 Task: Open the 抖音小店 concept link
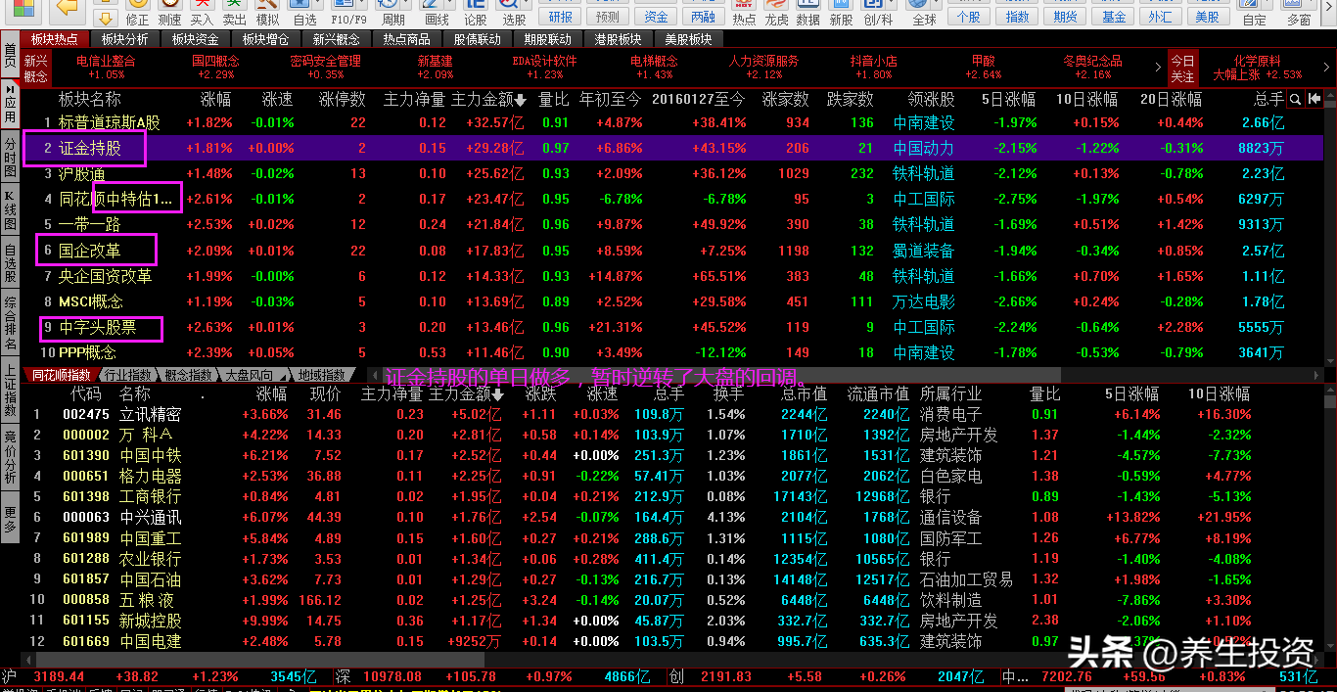click(874, 61)
